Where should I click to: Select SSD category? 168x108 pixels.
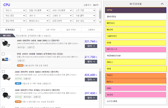point(136,43)
